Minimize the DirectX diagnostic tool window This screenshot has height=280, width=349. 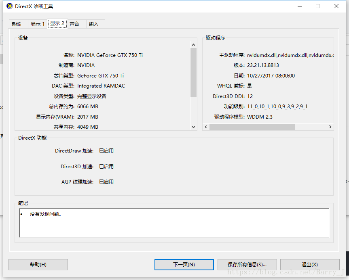pos(300,6)
